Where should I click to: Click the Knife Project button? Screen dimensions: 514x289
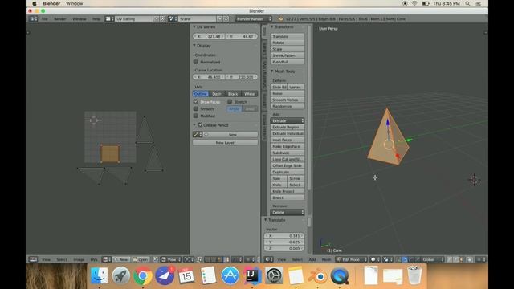[x=288, y=191]
